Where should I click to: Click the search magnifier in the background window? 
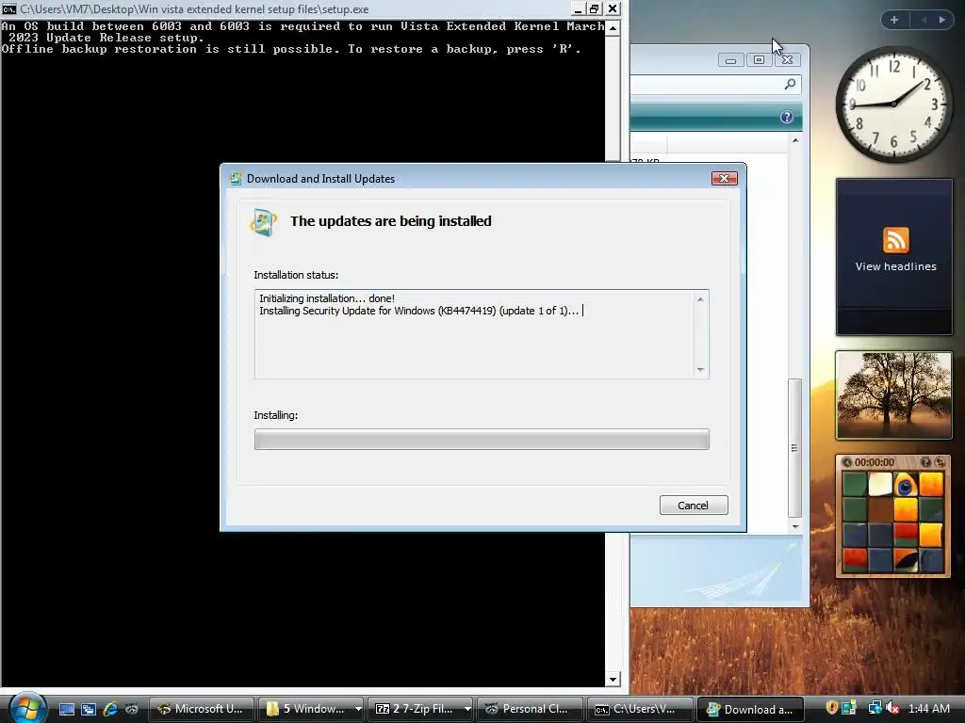pos(791,84)
